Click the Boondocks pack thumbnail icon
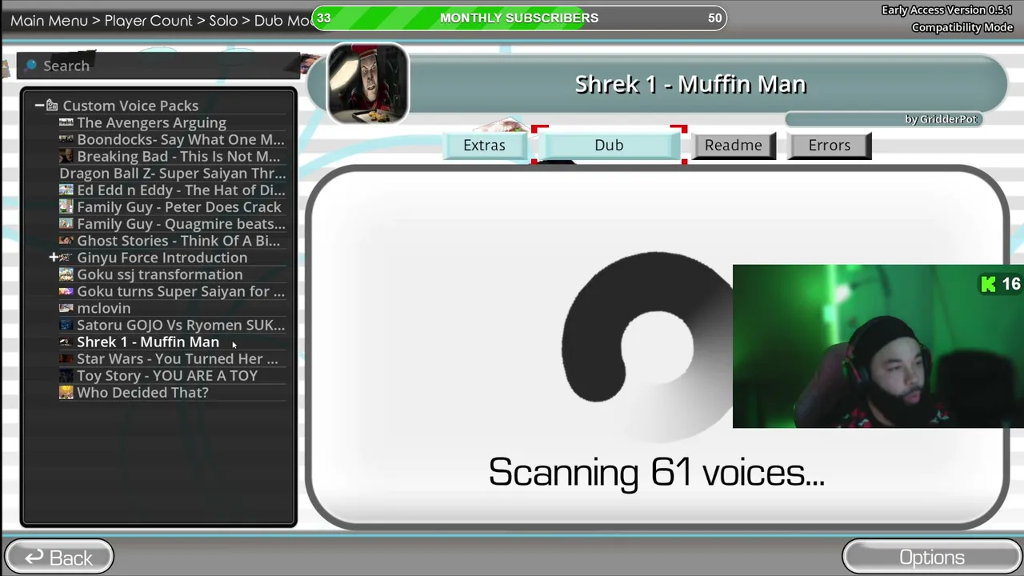 (66, 139)
